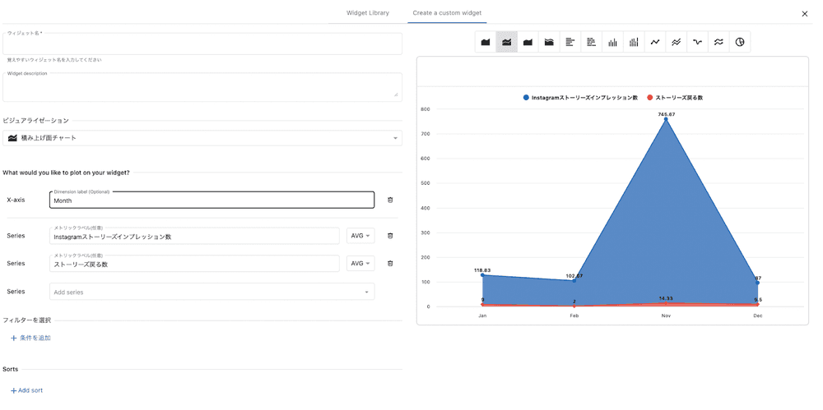The width and height of the screenshot is (823, 410).
Task: Expand the Add series dropdown
Action: [x=212, y=292]
